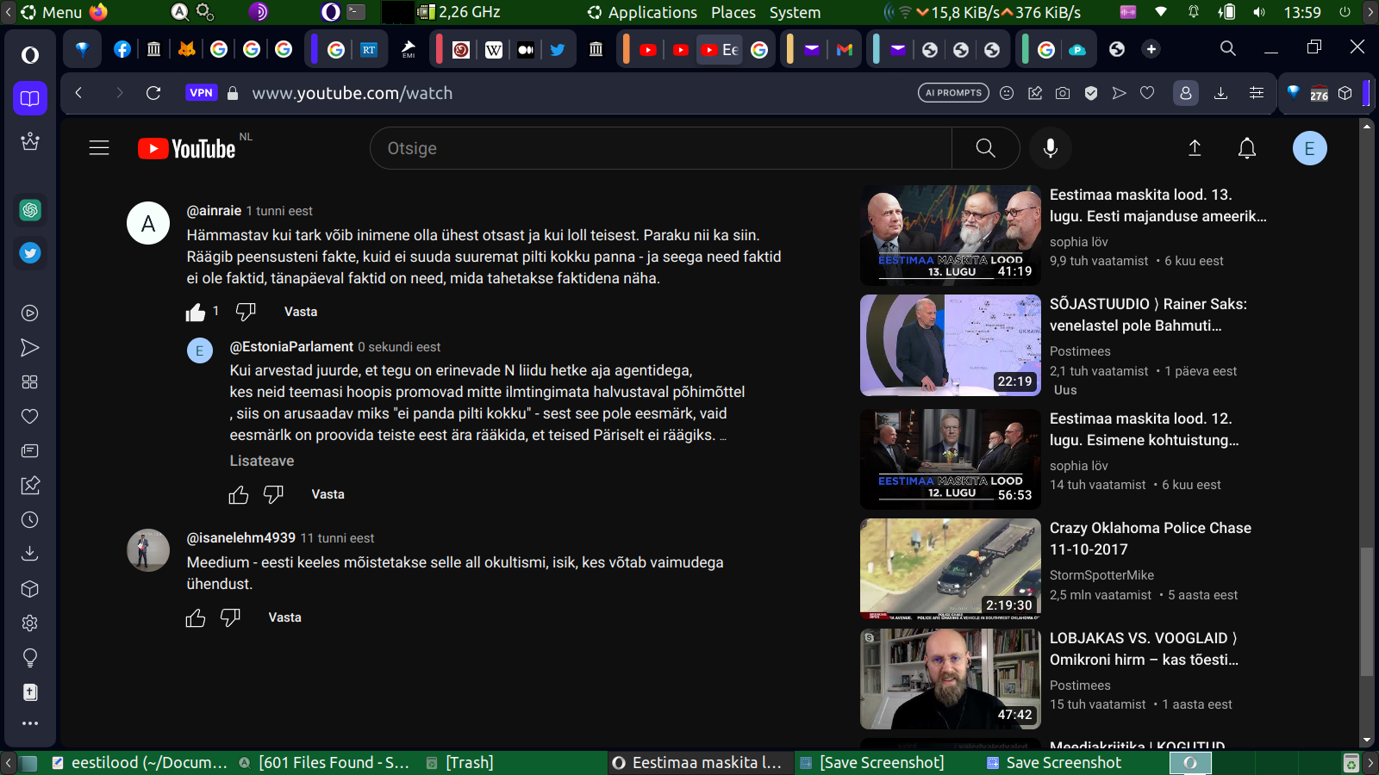Image resolution: width=1379 pixels, height=775 pixels.
Task: Open the YouTube account avatar menu
Action: tap(1310, 148)
